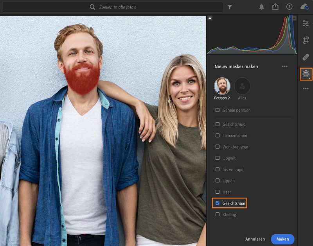Open the notifications bell
Image resolution: width=313 pixels, height=246 pixels.
pyautogui.click(x=261, y=7)
